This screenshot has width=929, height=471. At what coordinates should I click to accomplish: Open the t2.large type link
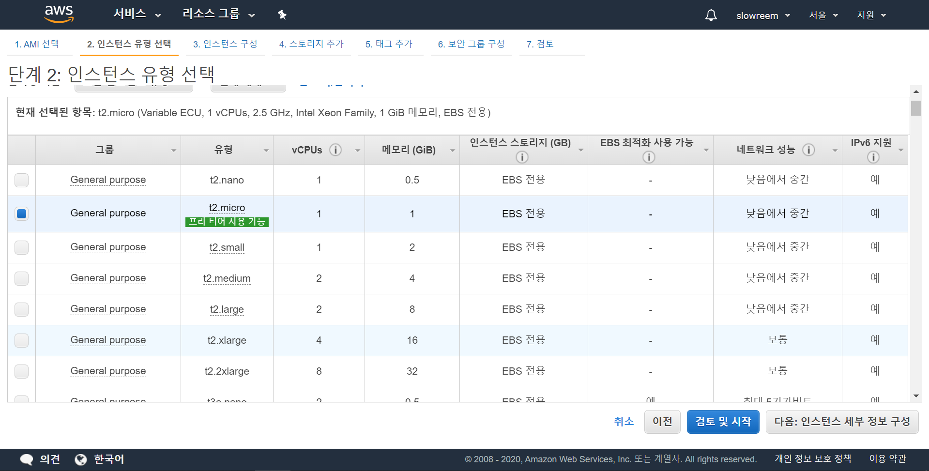point(227,309)
